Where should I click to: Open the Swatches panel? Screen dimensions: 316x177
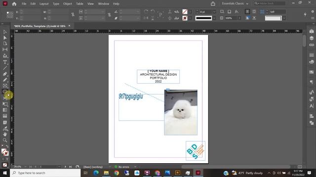click(312, 72)
